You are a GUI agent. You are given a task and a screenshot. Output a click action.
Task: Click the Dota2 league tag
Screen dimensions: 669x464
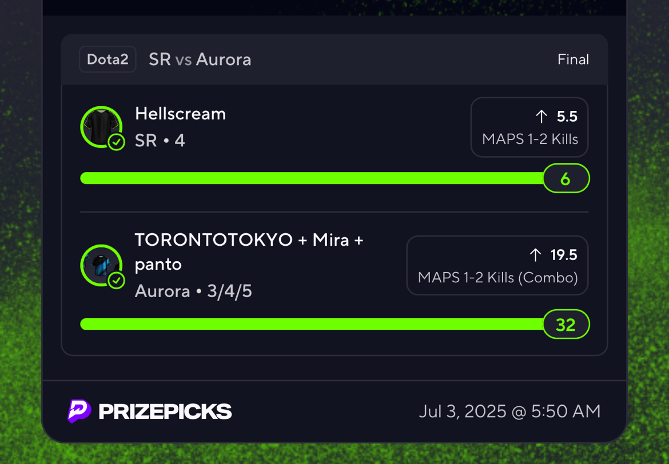107,59
